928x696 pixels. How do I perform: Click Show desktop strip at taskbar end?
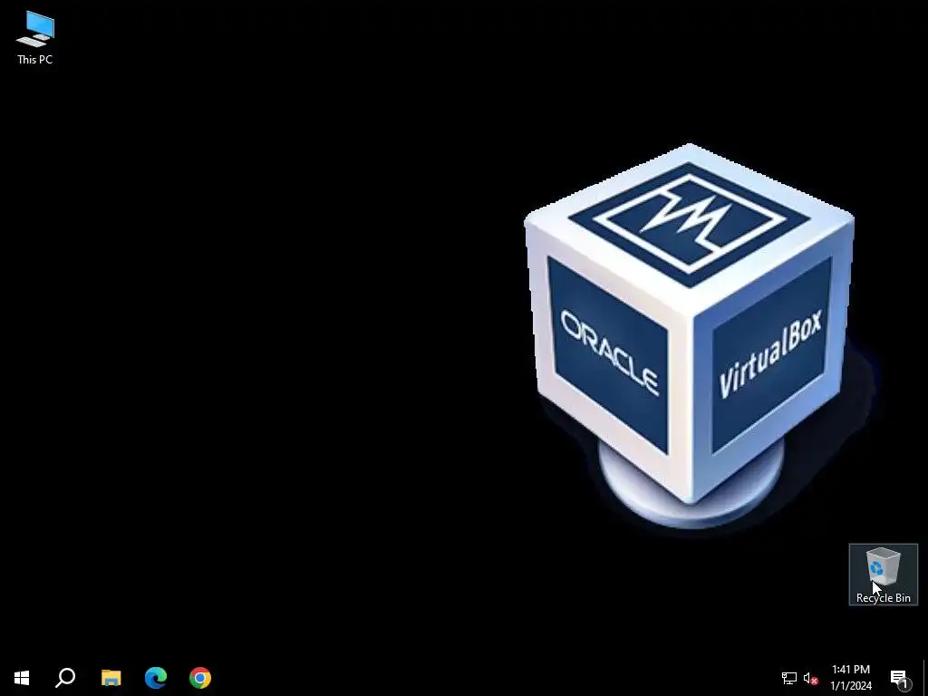click(925, 678)
